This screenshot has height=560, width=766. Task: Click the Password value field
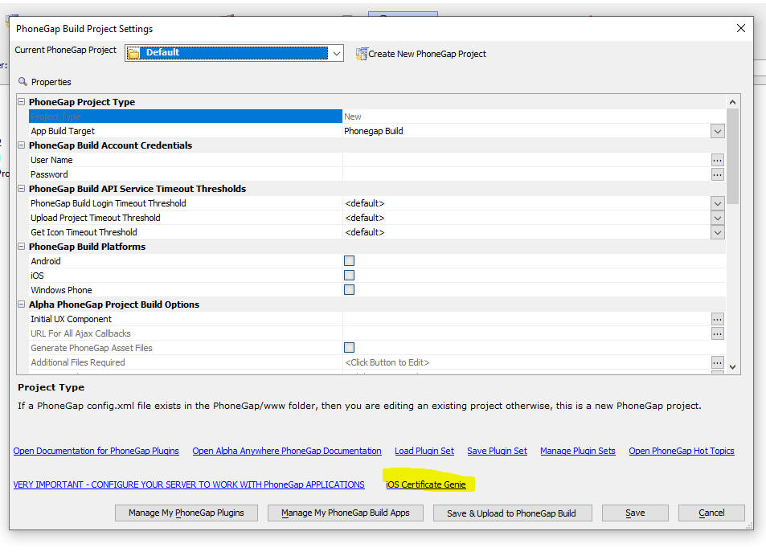526,175
